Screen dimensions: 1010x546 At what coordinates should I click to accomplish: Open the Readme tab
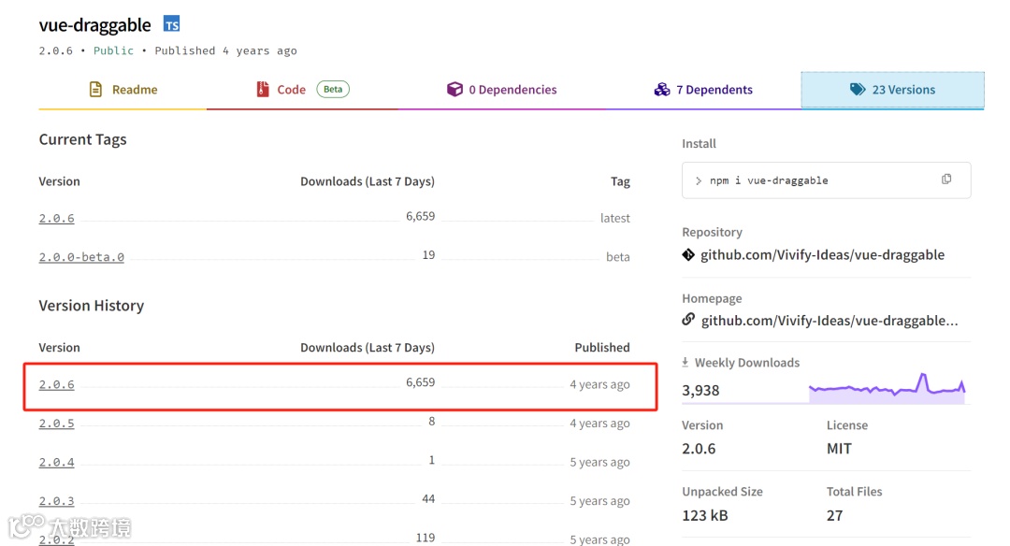[x=123, y=90]
